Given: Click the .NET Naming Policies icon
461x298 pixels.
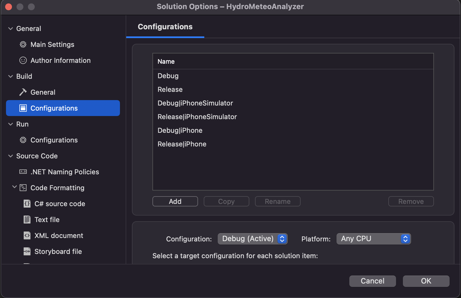Looking at the screenshot, I should pyautogui.click(x=23, y=172).
